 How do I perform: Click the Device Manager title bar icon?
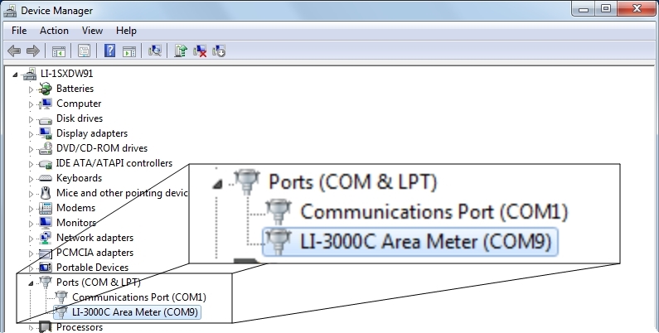coord(10,11)
